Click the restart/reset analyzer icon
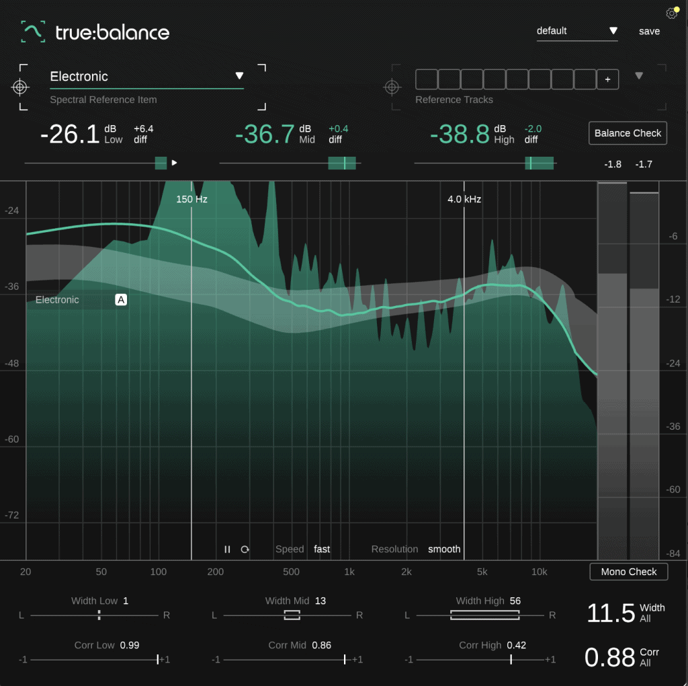The height and width of the screenshot is (686, 688). (245, 549)
